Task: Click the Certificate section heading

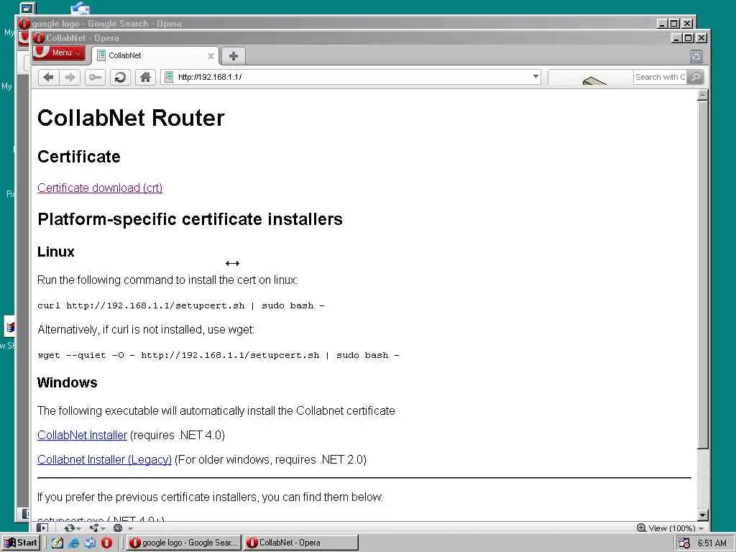Action: coord(79,156)
